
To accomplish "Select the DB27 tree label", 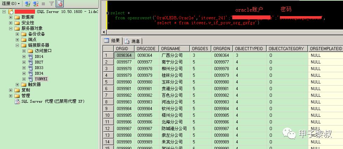I will (x=39, y=62).
